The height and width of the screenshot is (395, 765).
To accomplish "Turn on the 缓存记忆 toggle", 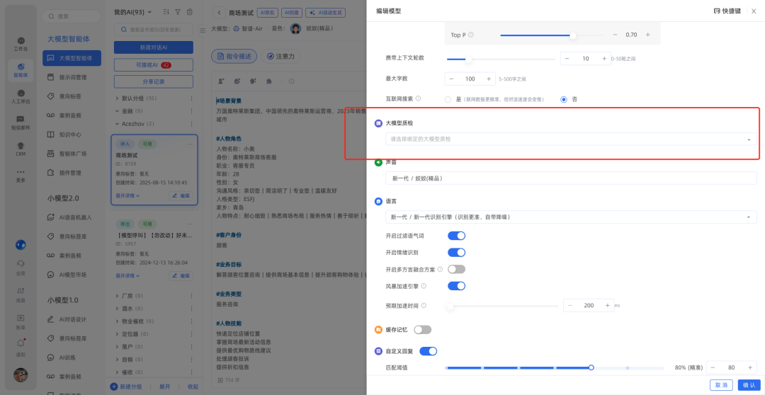I will (422, 330).
